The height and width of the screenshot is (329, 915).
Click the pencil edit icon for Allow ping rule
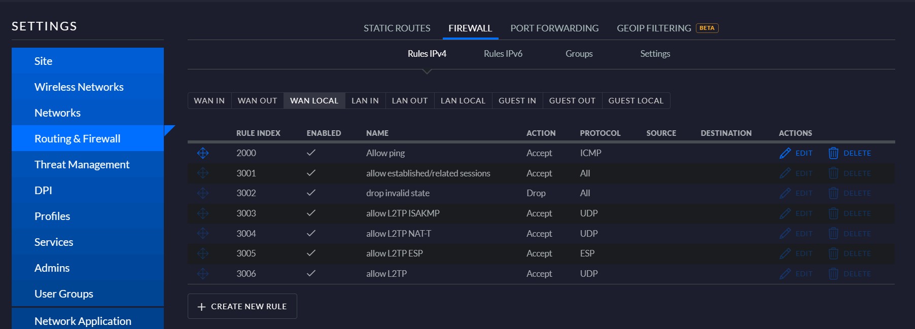(785, 153)
